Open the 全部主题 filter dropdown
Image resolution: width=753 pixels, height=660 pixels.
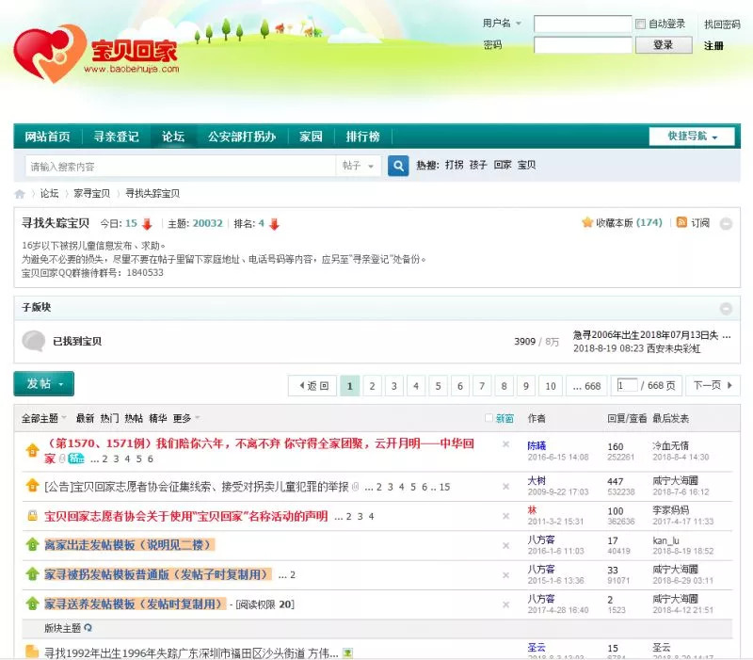coord(43,418)
